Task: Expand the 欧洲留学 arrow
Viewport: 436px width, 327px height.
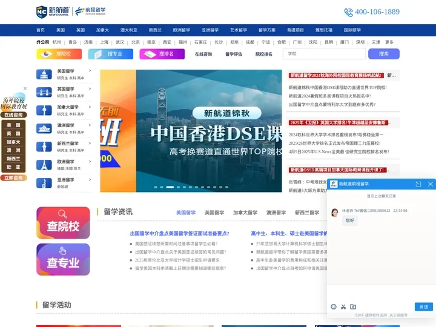Action: 90,161
